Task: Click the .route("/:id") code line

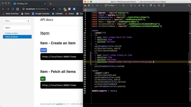Action: (x=101, y=73)
